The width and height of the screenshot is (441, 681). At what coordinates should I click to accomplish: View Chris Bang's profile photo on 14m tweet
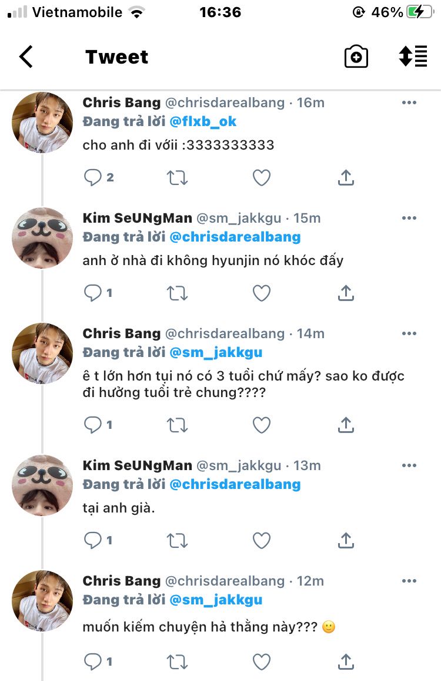42,353
